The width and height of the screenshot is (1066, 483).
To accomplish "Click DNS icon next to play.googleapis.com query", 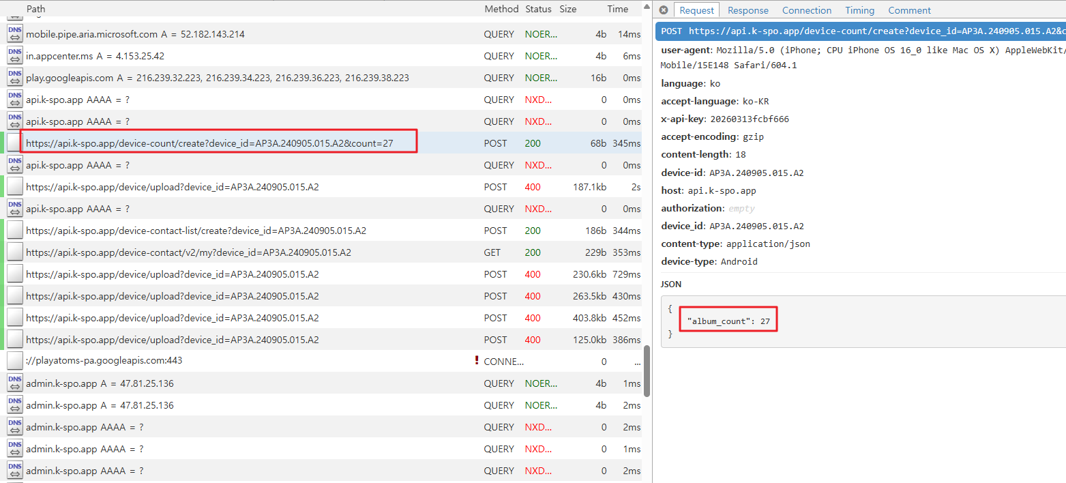I will pyautogui.click(x=14, y=78).
